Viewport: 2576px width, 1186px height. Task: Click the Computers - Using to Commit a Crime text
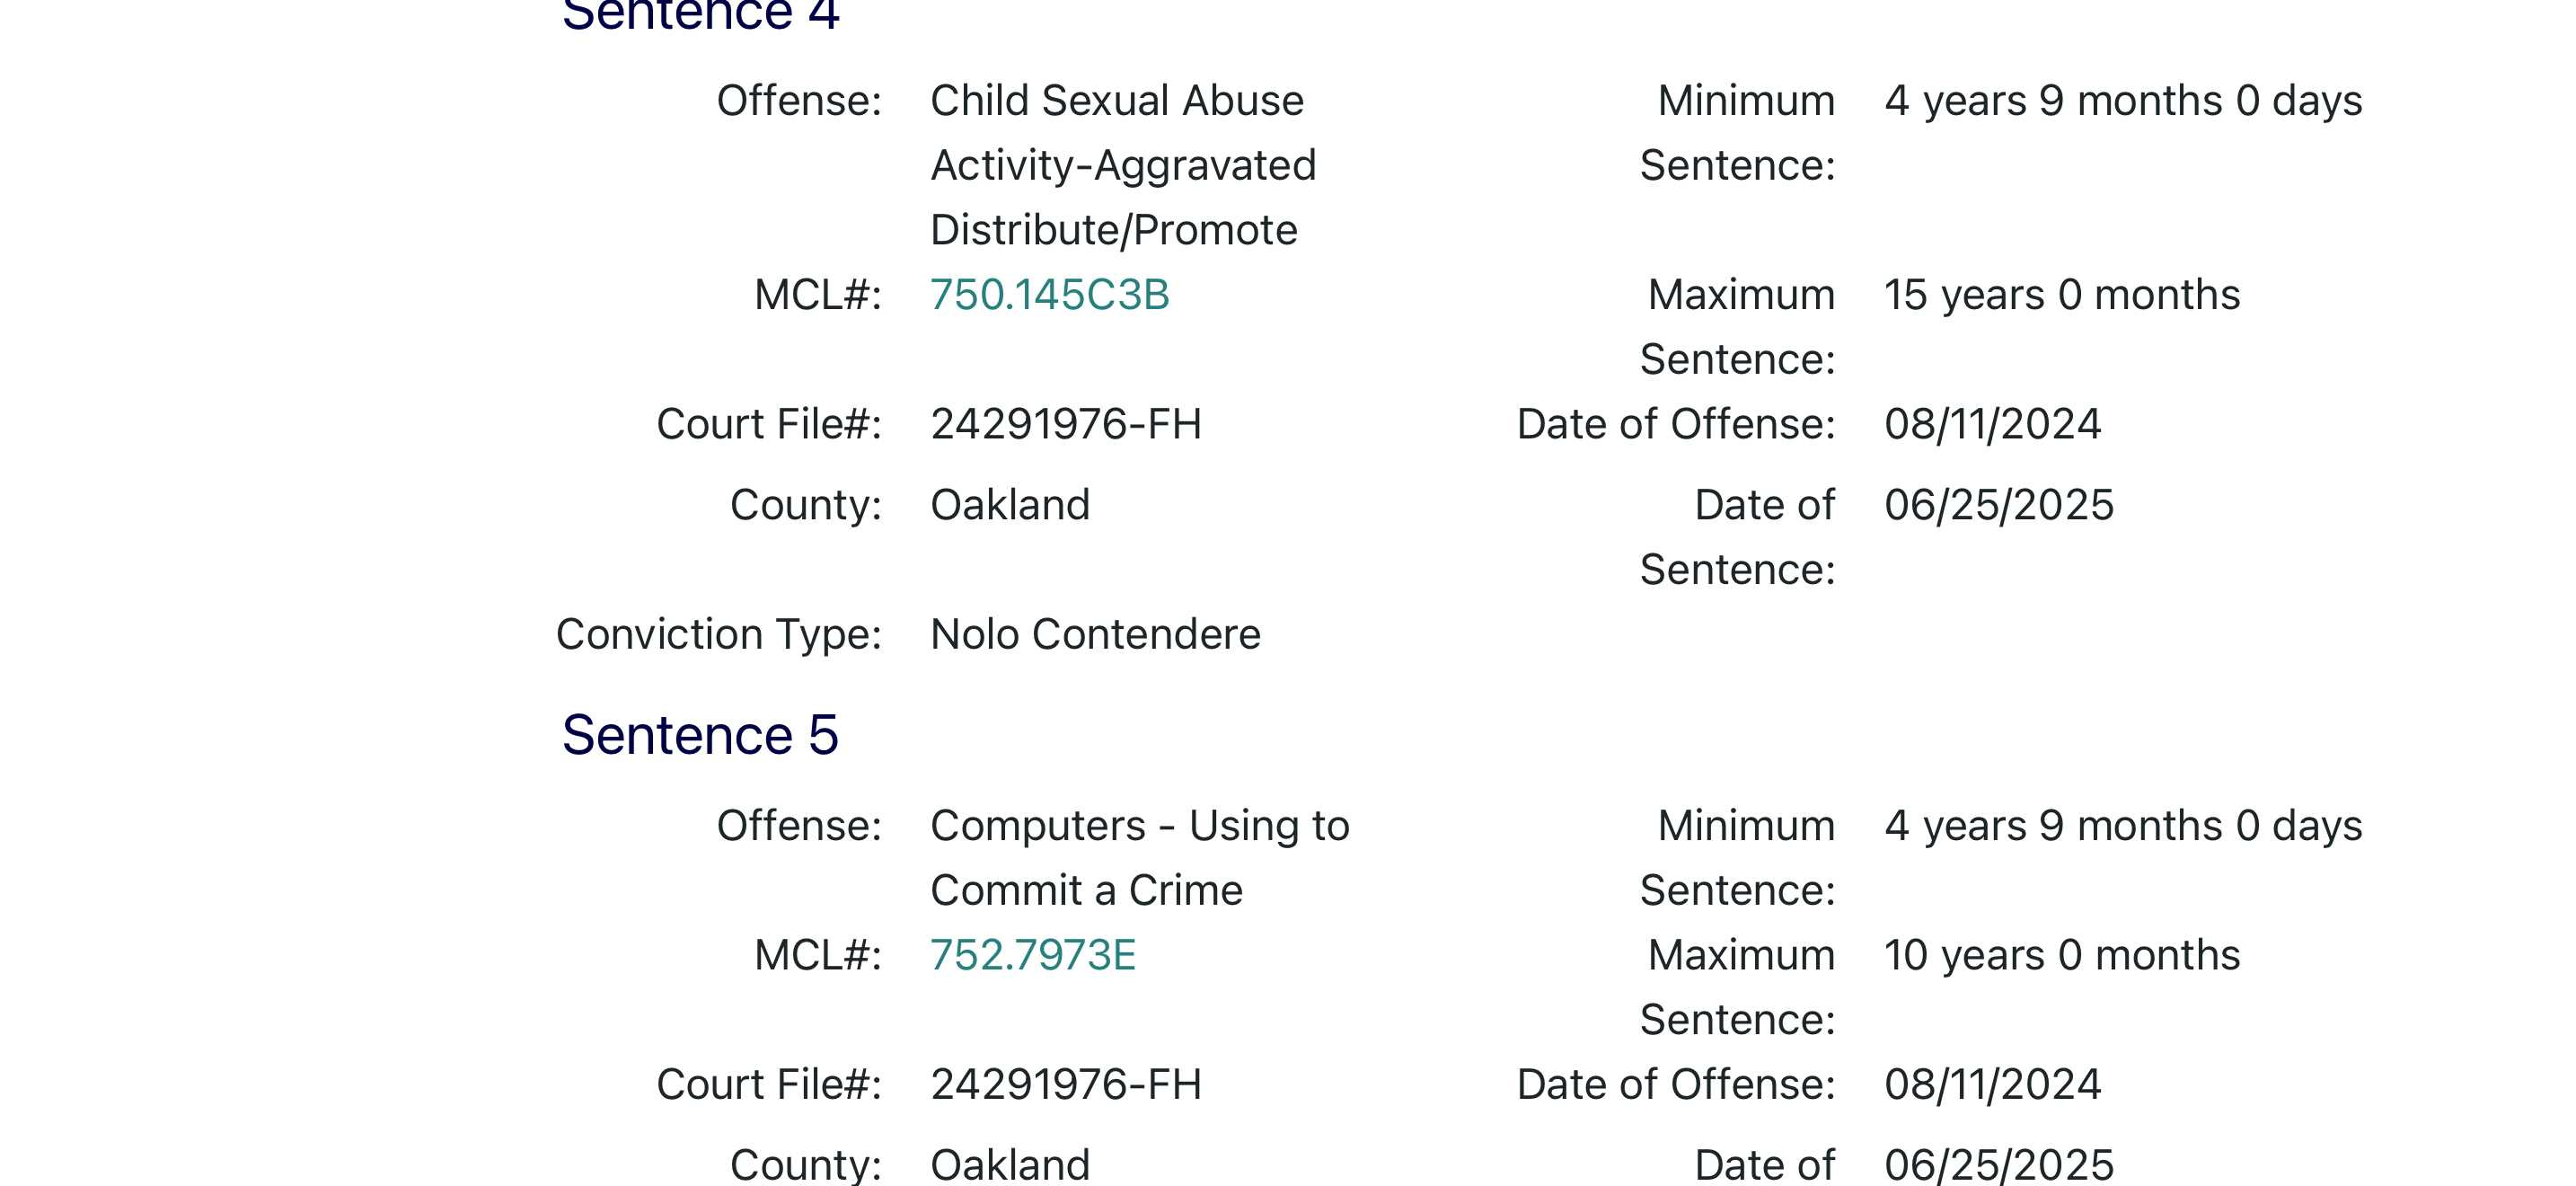pos(1139,857)
